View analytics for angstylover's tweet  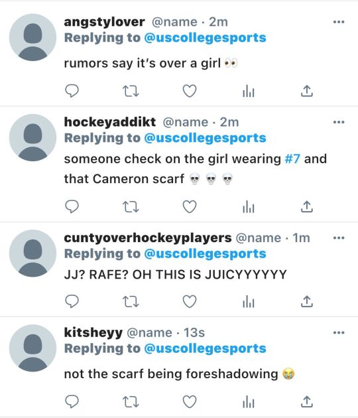point(249,91)
